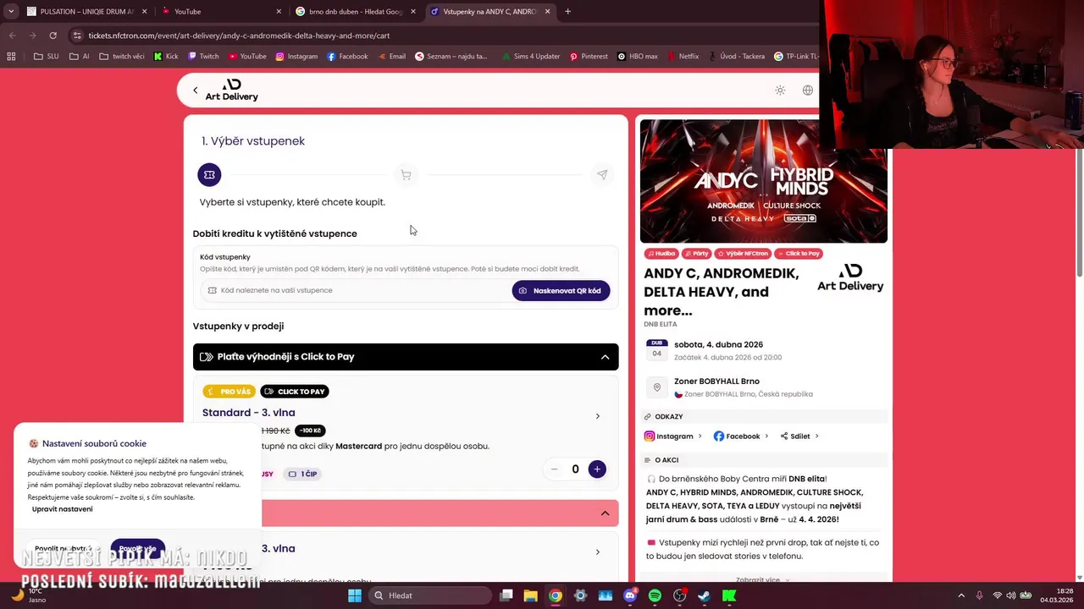
Task: Open a new browser tab
Action: (x=567, y=12)
